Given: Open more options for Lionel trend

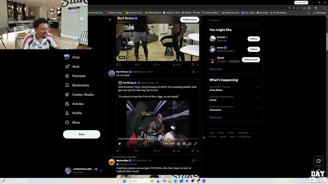Looking at the screenshot, I should [x=258, y=97].
